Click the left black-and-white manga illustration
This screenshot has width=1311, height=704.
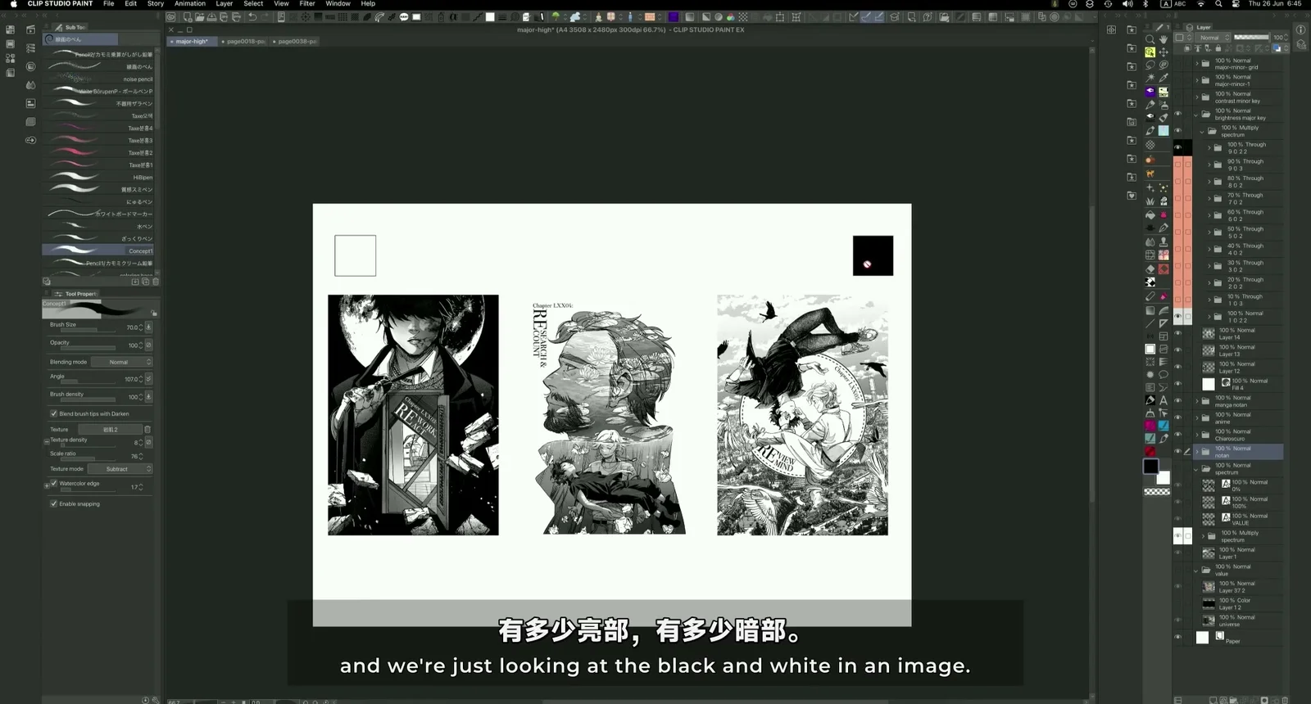coord(413,415)
